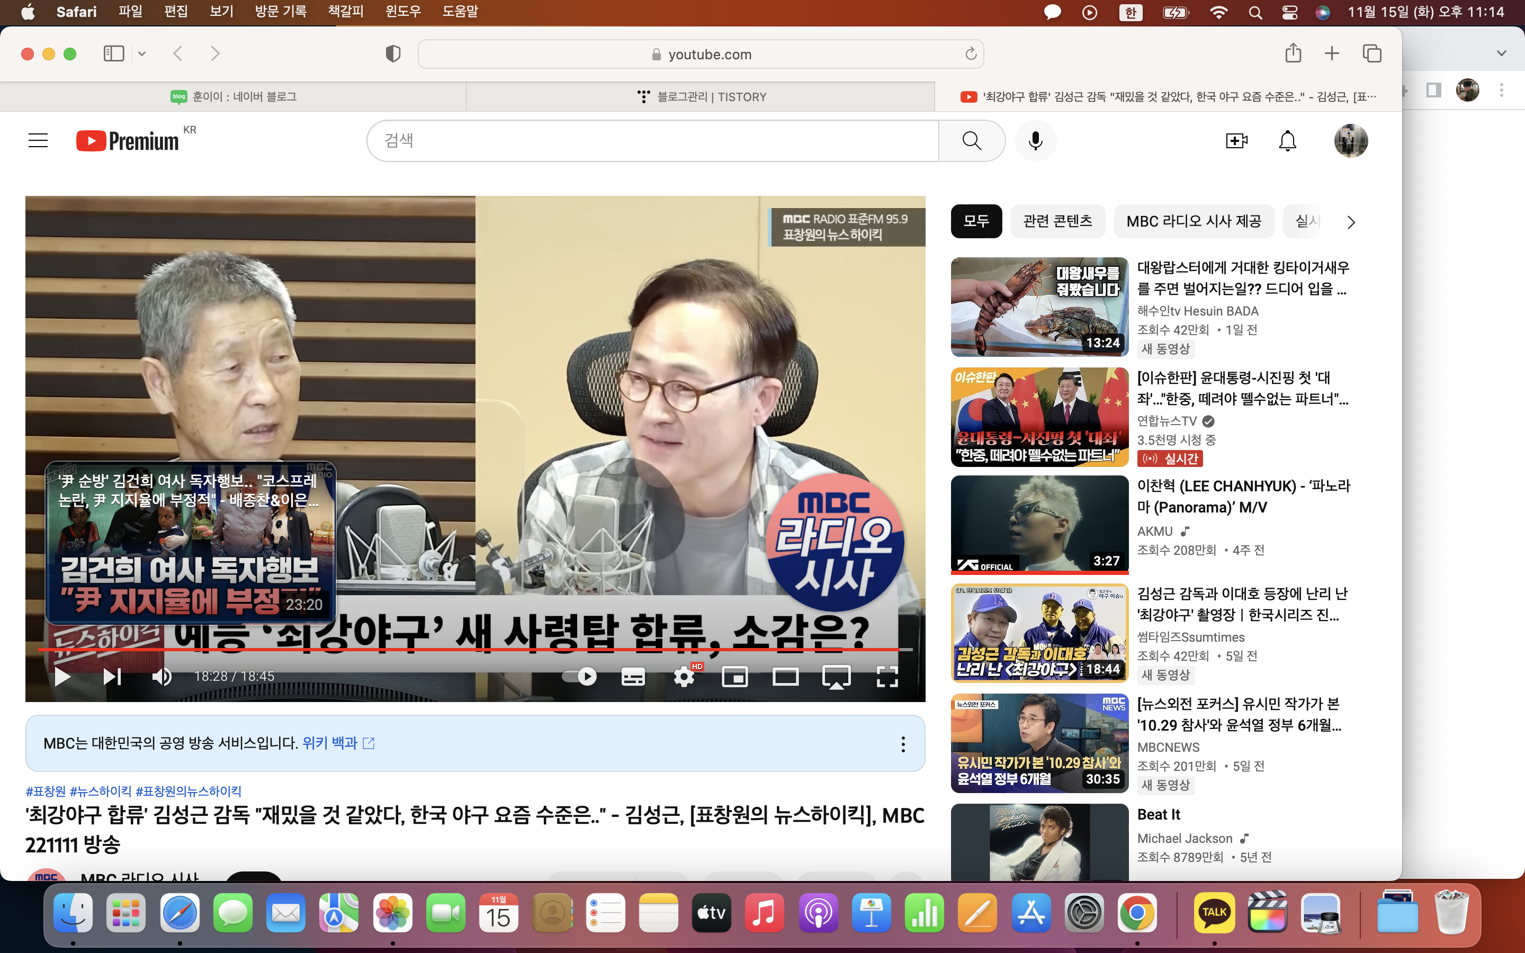The height and width of the screenshot is (953, 1525).
Task: Click the #표창원 hashtag
Action: tap(46, 791)
